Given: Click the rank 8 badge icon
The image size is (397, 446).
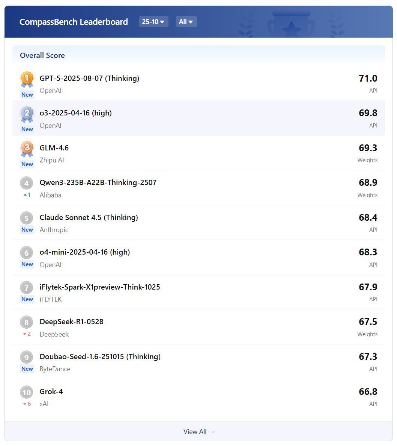Looking at the screenshot, I should coord(26,323).
